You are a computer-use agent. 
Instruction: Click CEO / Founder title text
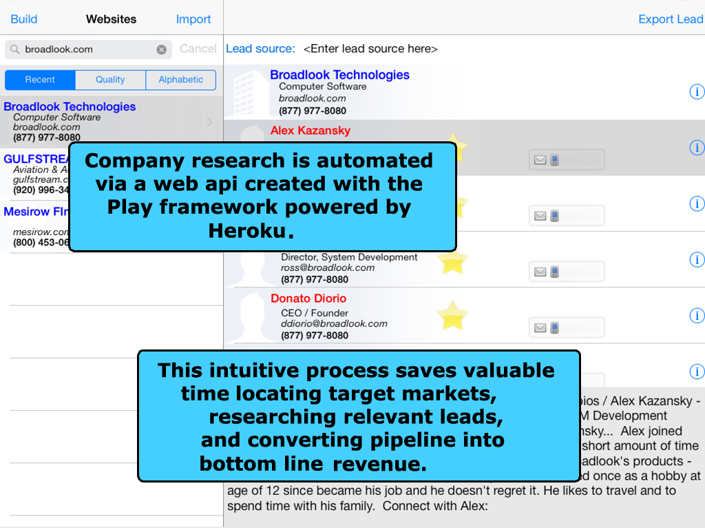click(314, 313)
